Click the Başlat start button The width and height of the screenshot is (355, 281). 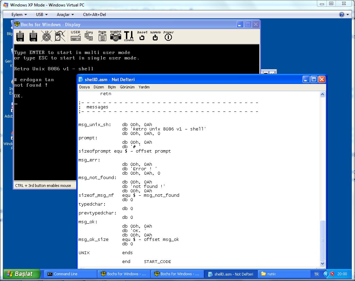coord(22,274)
